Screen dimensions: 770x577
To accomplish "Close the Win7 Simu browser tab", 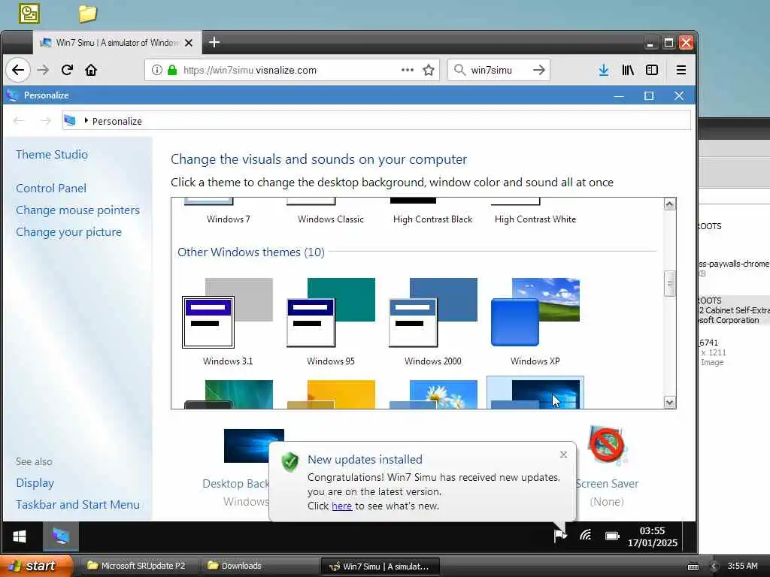I will [x=189, y=43].
